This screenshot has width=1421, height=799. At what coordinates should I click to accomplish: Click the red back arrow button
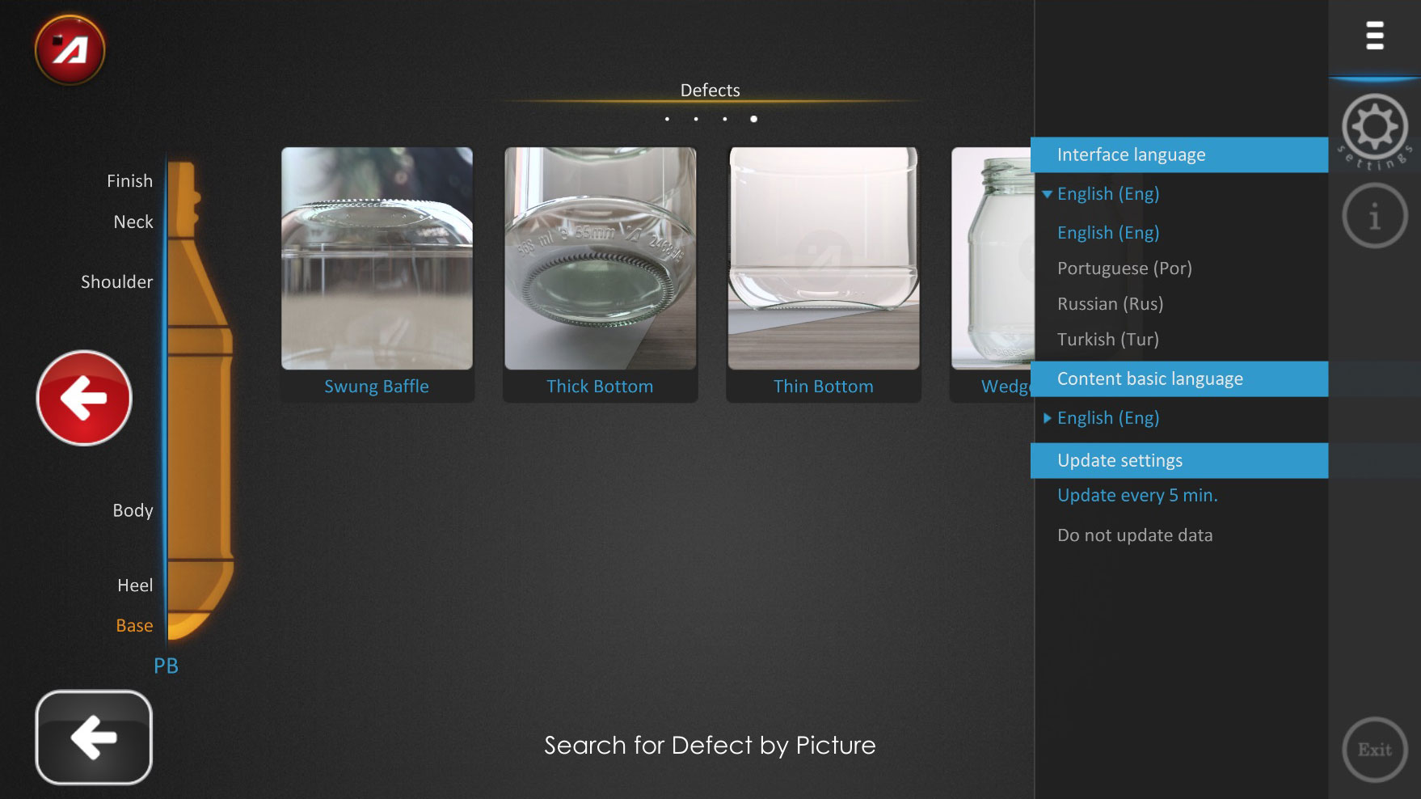point(83,397)
